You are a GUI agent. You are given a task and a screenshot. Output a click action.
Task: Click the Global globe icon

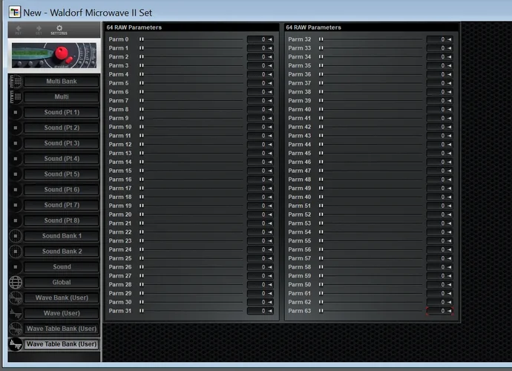[16, 282]
